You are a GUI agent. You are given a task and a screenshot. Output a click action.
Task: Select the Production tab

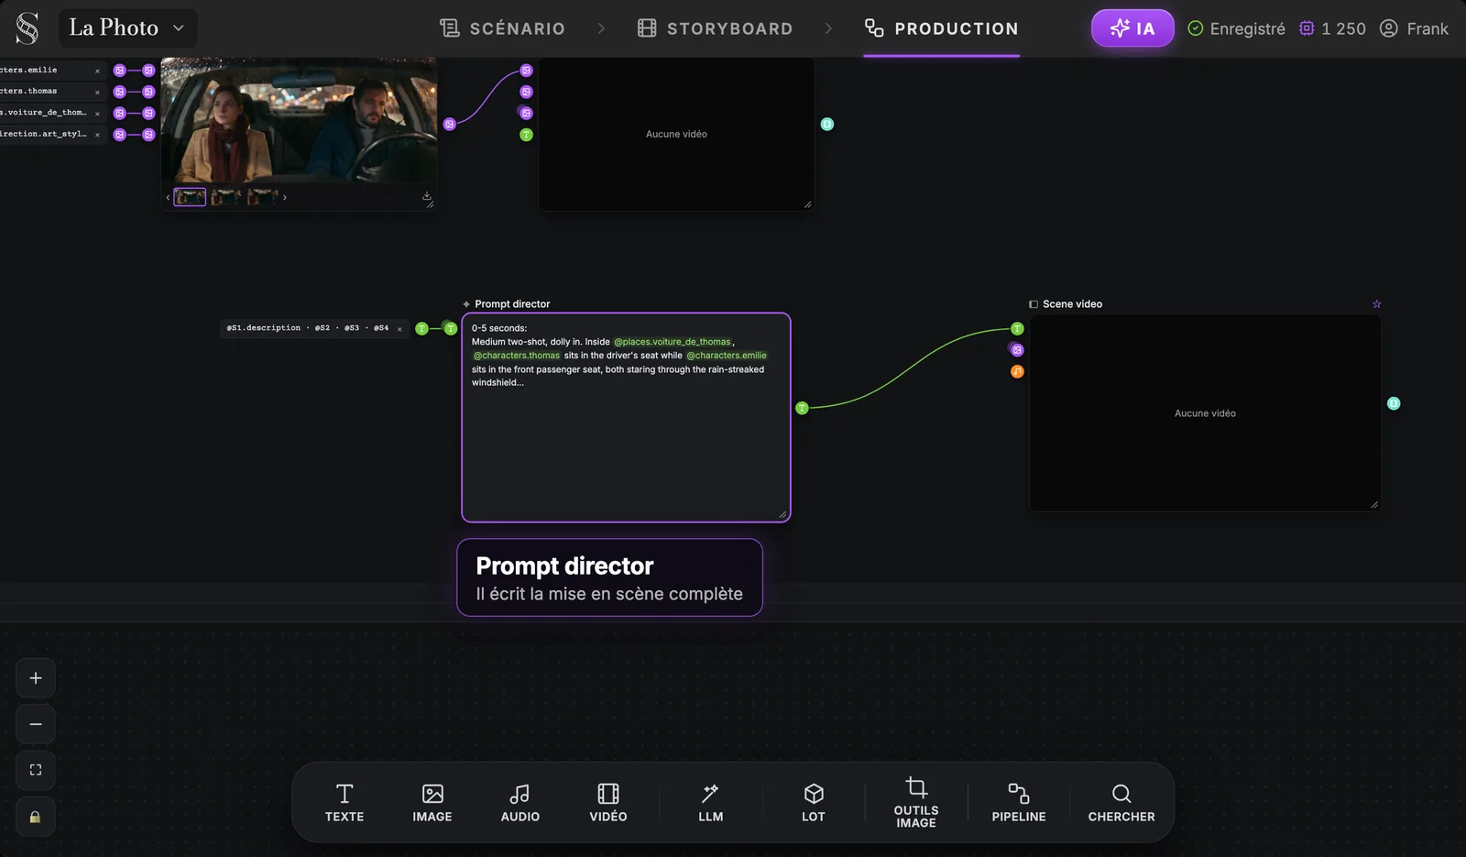[x=941, y=28]
